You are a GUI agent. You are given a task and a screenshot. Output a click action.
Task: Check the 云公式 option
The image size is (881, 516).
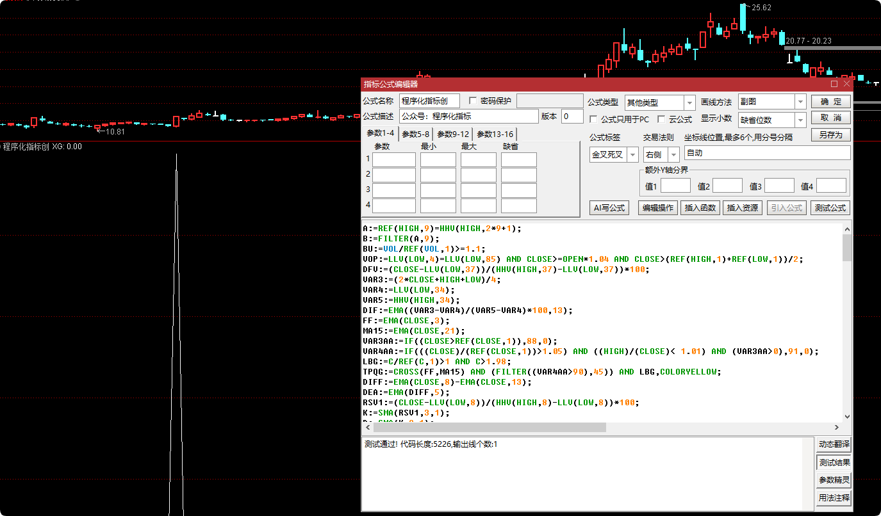(x=661, y=119)
